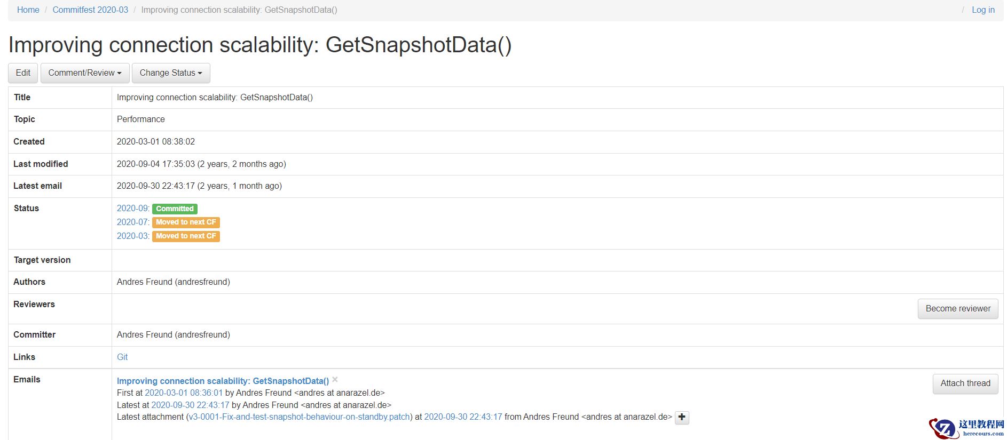Viewport: 1007px width, 440px height.
Task: Open the email thread title link
Action: click(223, 381)
